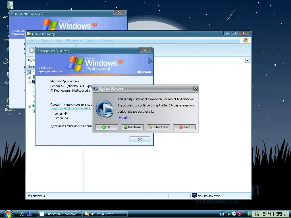Click the 17 JUN date in the tray
The width and height of the screenshot is (291, 218).
(x=256, y=214)
